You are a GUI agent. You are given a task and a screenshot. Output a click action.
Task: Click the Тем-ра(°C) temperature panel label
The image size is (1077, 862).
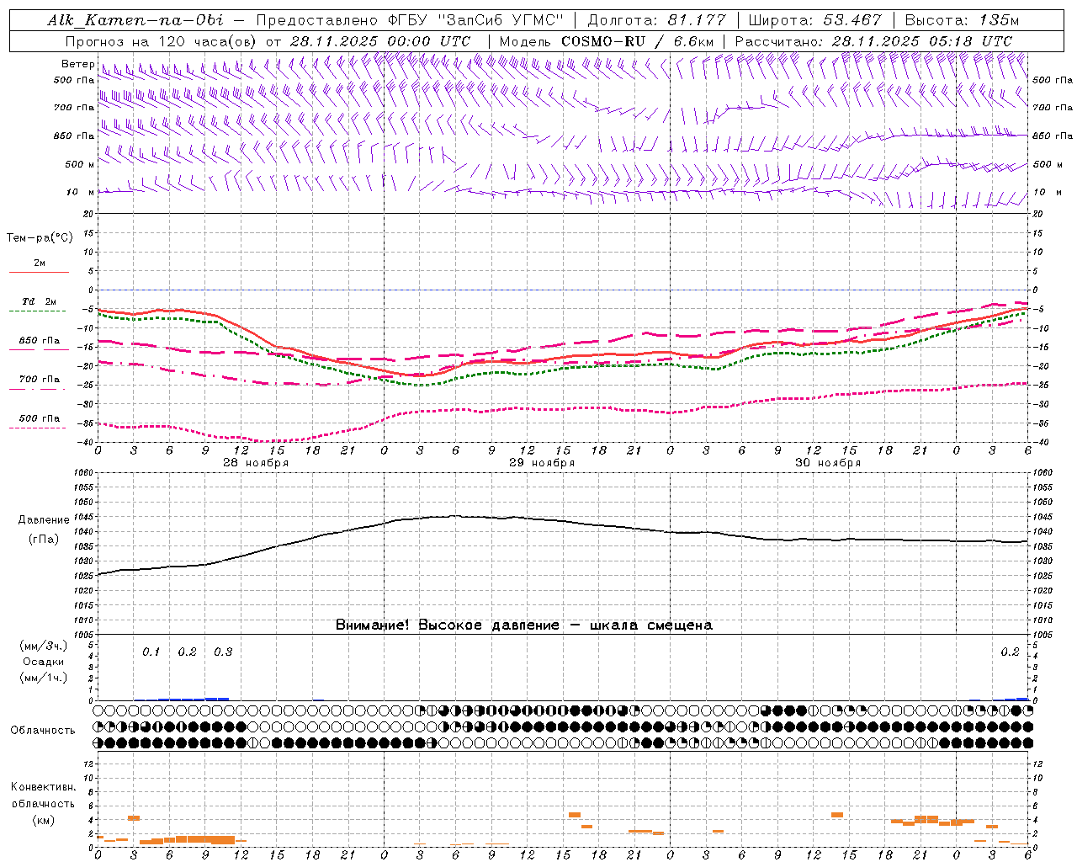[40, 238]
